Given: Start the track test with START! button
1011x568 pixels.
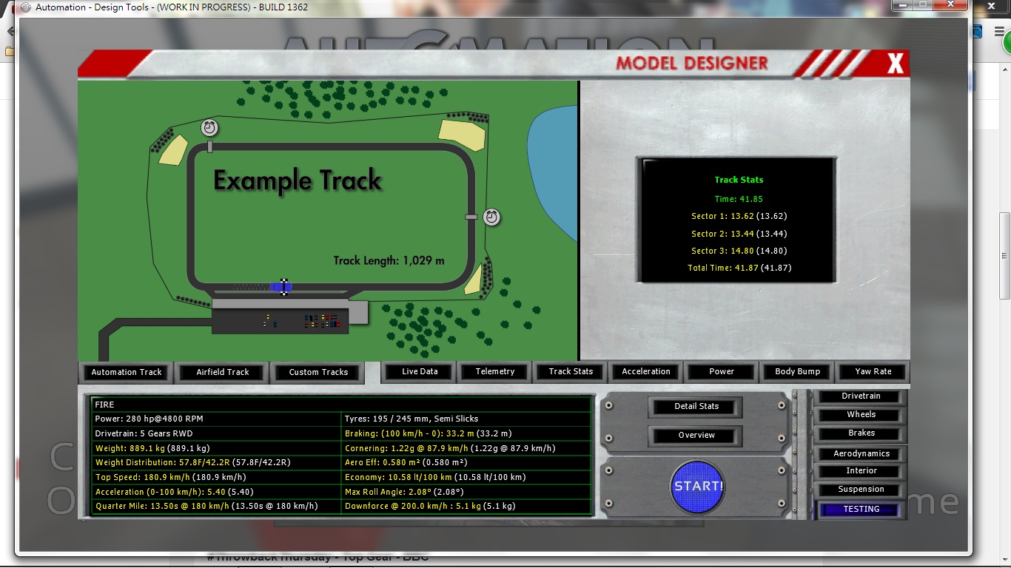Looking at the screenshot, I should (698, 487).
